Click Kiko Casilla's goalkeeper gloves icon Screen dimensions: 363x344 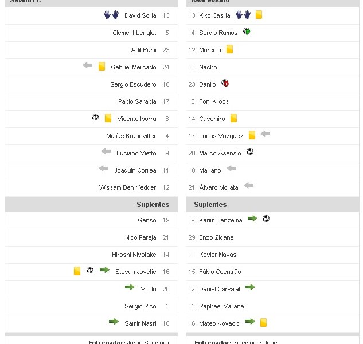(243, 15)
